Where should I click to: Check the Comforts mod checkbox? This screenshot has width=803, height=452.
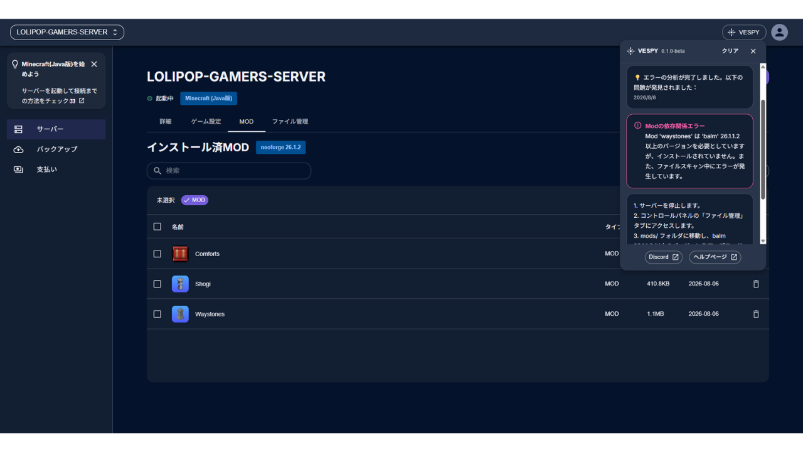(157, 254)
